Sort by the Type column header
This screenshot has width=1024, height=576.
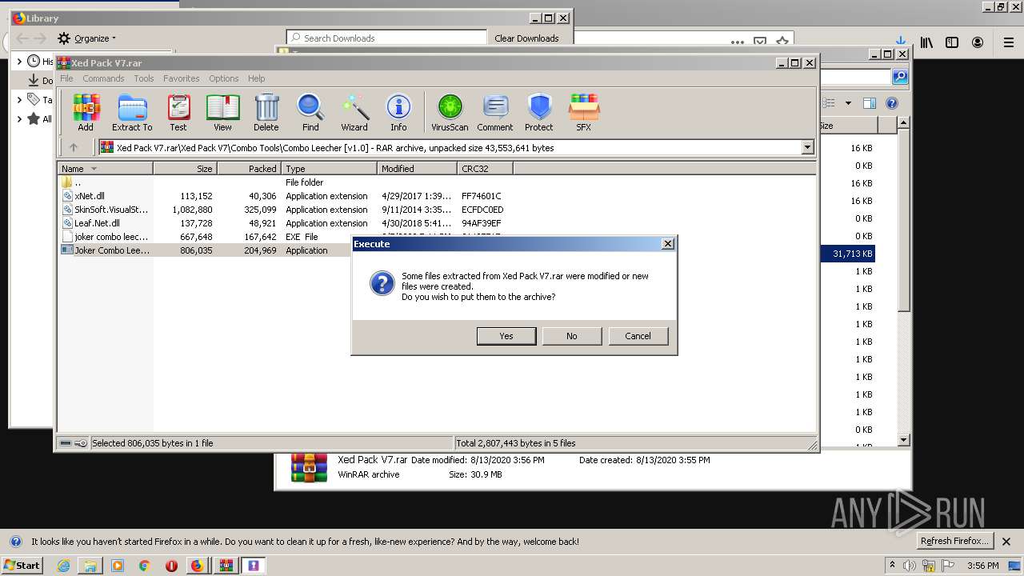pos(329,169)
